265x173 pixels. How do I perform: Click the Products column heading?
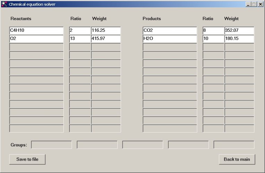152,19
